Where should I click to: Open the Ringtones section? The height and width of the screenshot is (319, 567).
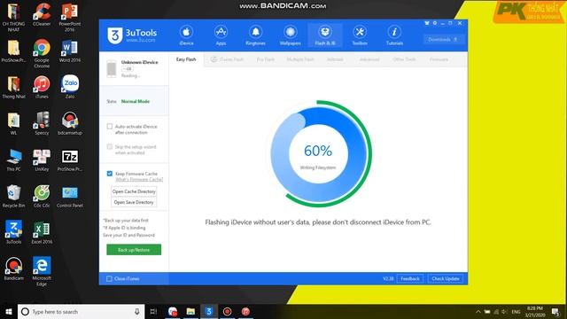click(255, 35)
